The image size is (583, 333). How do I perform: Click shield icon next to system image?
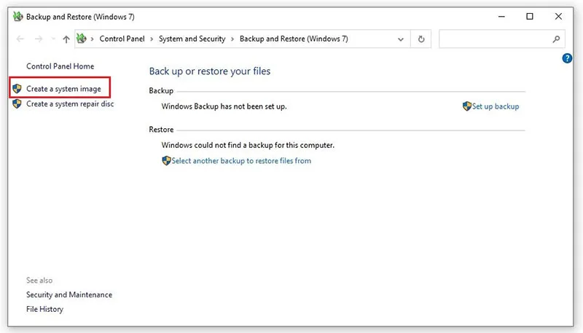tap(17, 89)
